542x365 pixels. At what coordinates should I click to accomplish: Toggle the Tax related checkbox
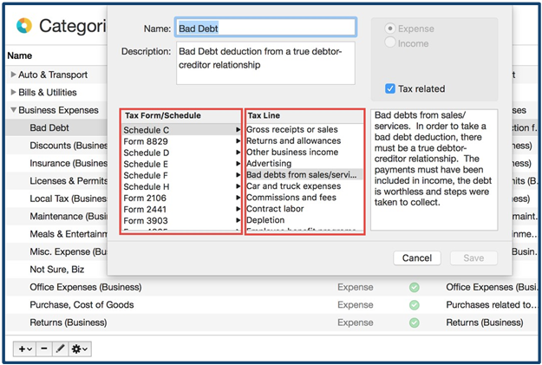coord(389,88)
